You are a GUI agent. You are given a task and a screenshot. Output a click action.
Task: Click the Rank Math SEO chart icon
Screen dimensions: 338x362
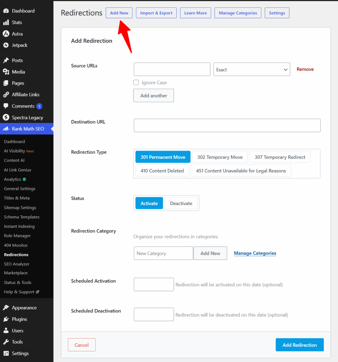click(6, 129)
